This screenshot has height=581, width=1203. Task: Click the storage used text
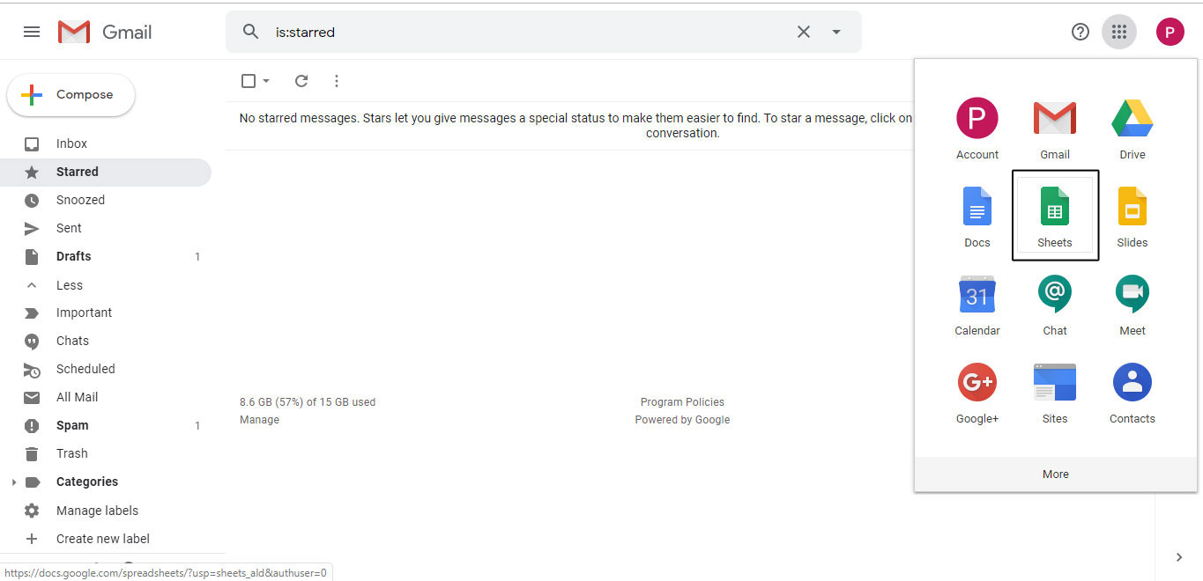tap(308, 402)
